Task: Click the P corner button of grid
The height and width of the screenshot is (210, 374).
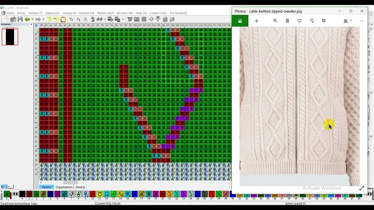Action: coord(37,26)
